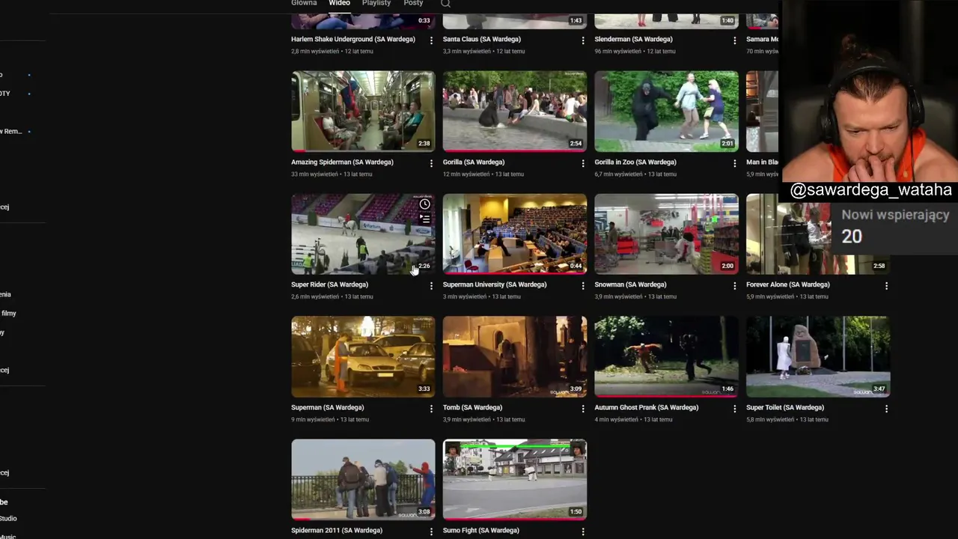Switch to Playlisty tab
Image resolution: width=958 pixels, height=539 pixels.
[x=376, y=3]
